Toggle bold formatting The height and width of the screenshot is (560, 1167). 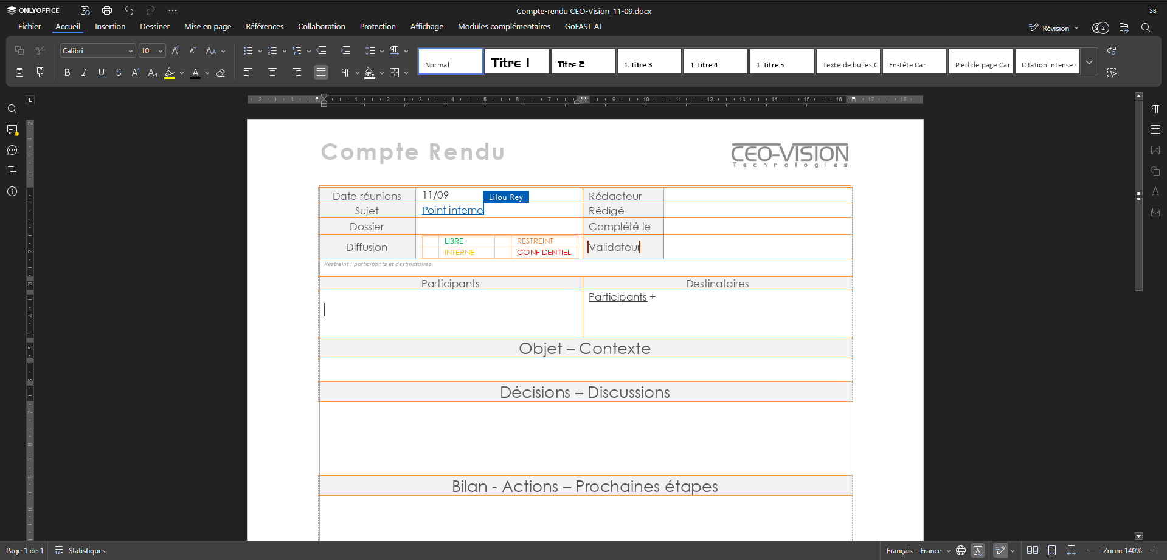pyautogui.click(x=67, y=73)
